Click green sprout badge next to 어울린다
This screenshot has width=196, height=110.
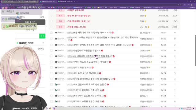(149, 68)
